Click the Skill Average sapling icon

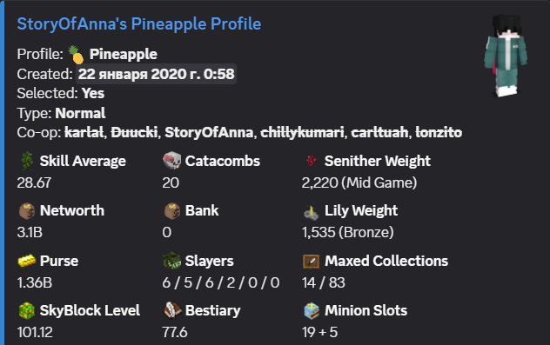(27, 161)
